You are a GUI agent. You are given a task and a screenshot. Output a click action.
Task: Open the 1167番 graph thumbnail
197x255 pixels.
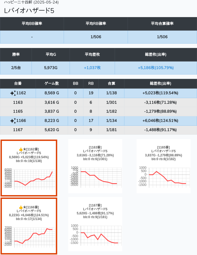(x=95, y=224)
